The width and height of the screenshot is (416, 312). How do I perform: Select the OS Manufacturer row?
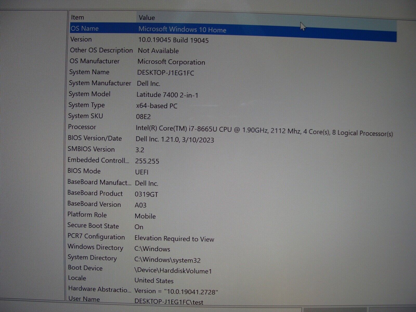point(94,61)
